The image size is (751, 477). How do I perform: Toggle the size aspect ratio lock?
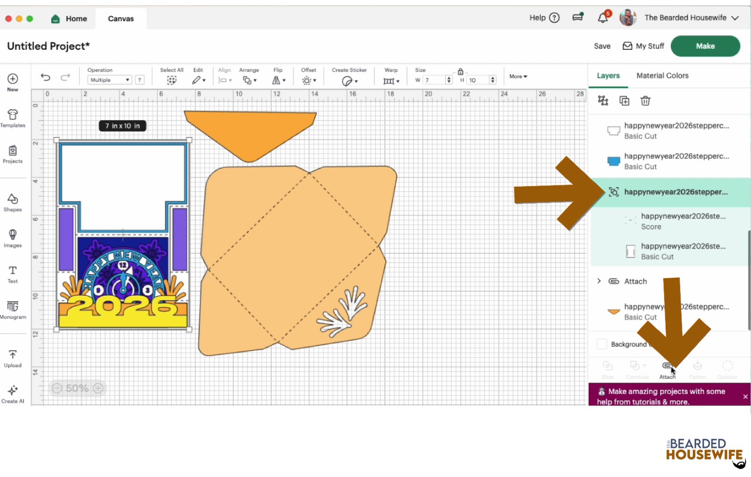(460, 72)
